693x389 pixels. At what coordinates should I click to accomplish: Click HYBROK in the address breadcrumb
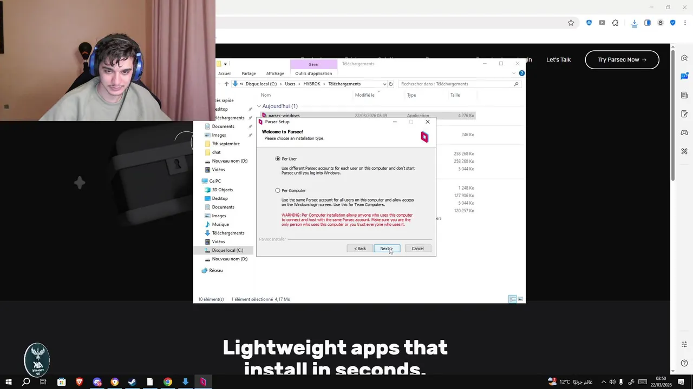point(312,84)
